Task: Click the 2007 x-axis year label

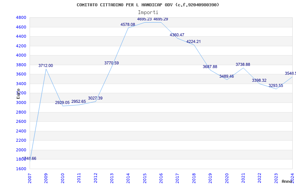Action: click(x=30, y=178)
